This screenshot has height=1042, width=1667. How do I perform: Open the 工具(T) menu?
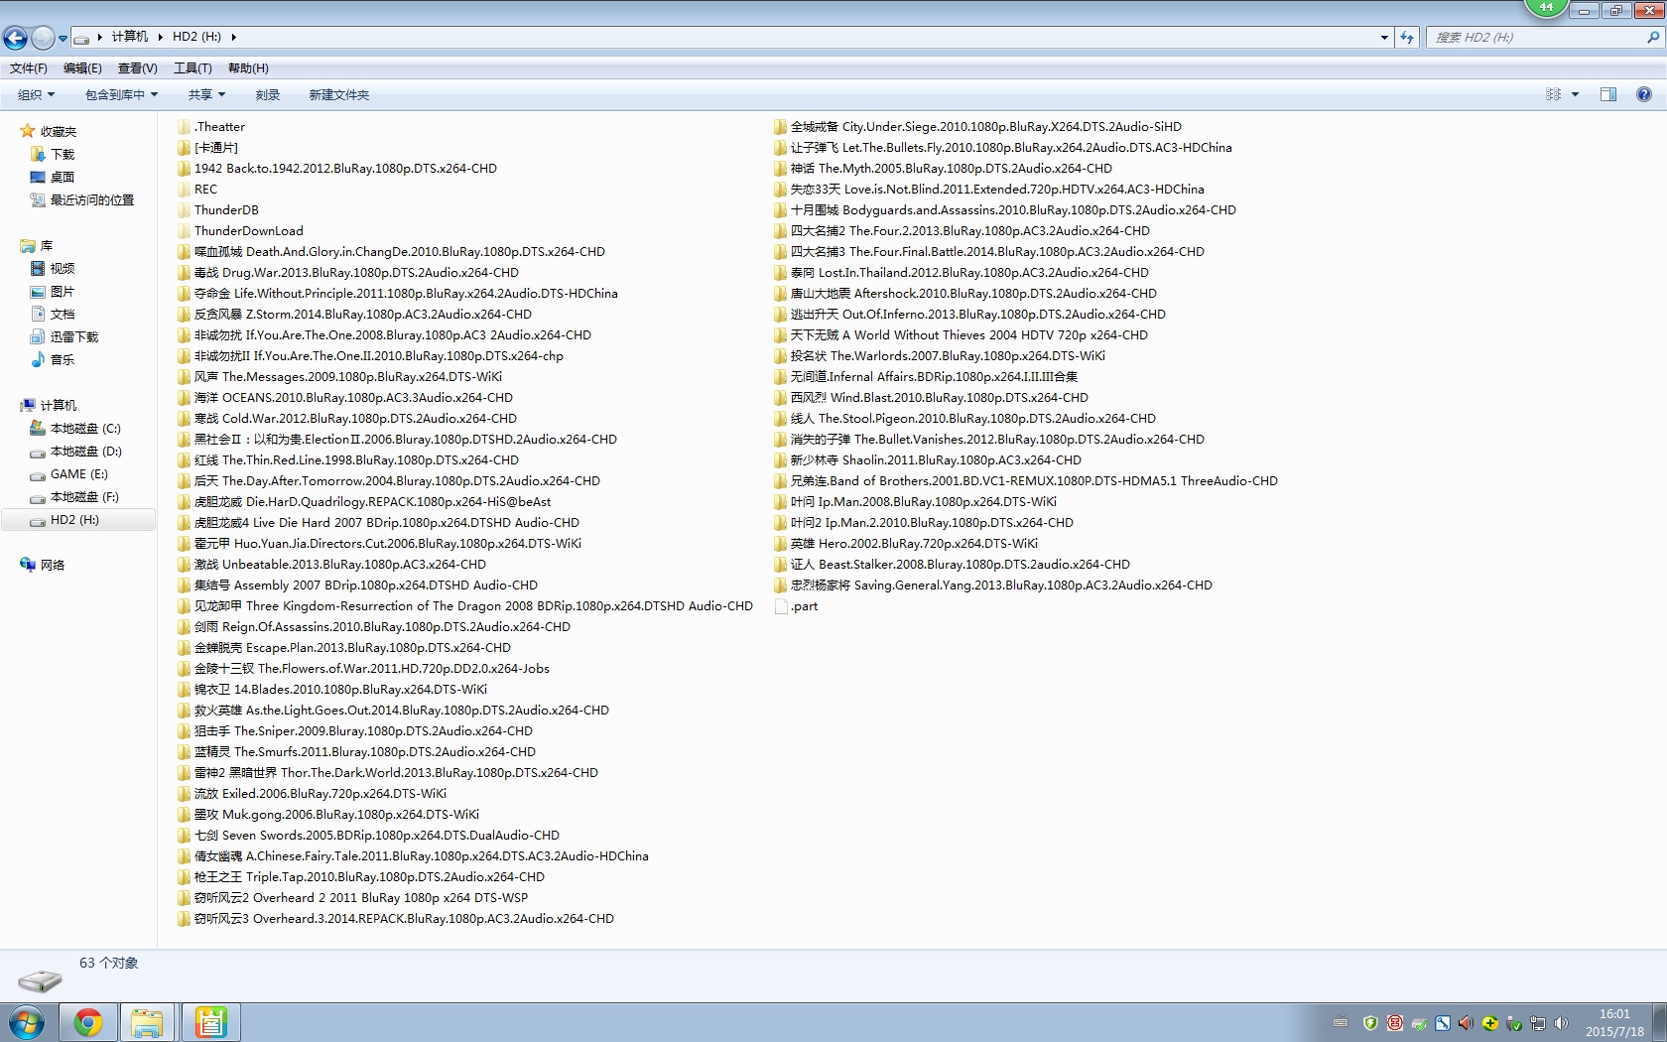tap(192, 68)
